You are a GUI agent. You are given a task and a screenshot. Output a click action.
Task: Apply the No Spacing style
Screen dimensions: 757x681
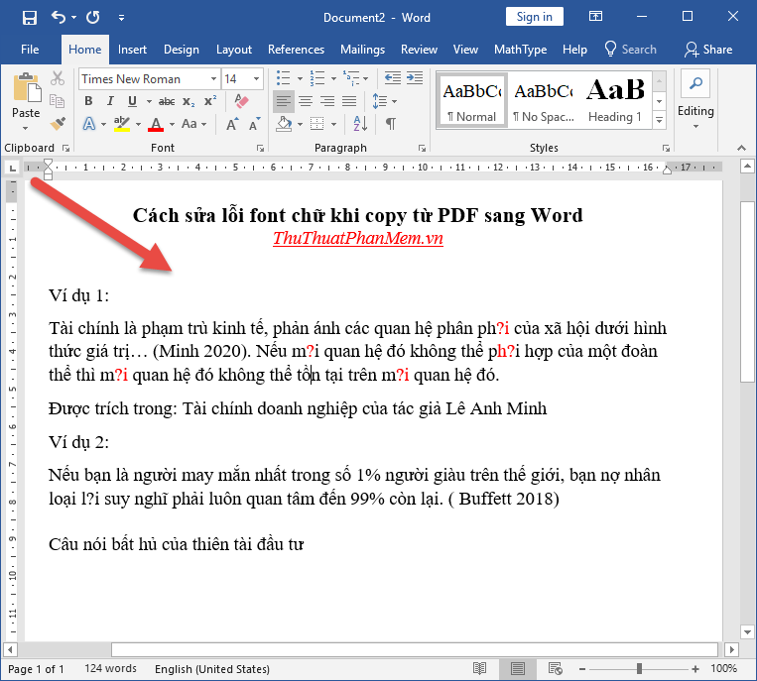pyautogui.click(x=543, y=101)
